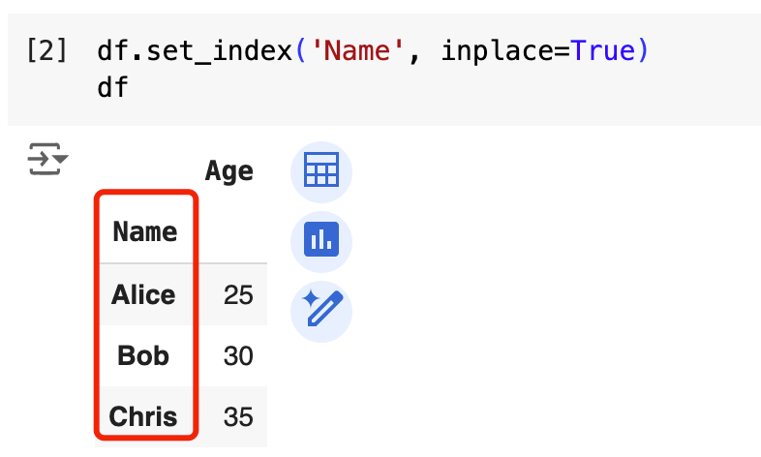Click the Name index header

[145, 232]
